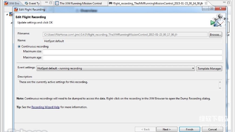
Task: Minimize the left JVM Browser panel
Action: 46,3
